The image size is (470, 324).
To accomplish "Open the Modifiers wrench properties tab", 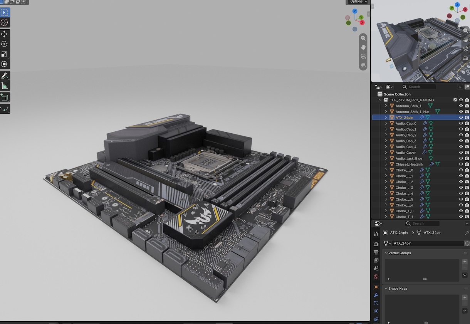I will click(x=376, y=295).
